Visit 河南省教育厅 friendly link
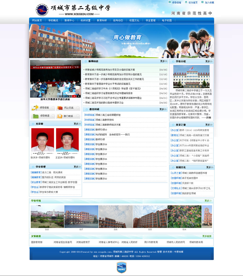The width and height of the screenshot is (243, 276). point(83,242)
